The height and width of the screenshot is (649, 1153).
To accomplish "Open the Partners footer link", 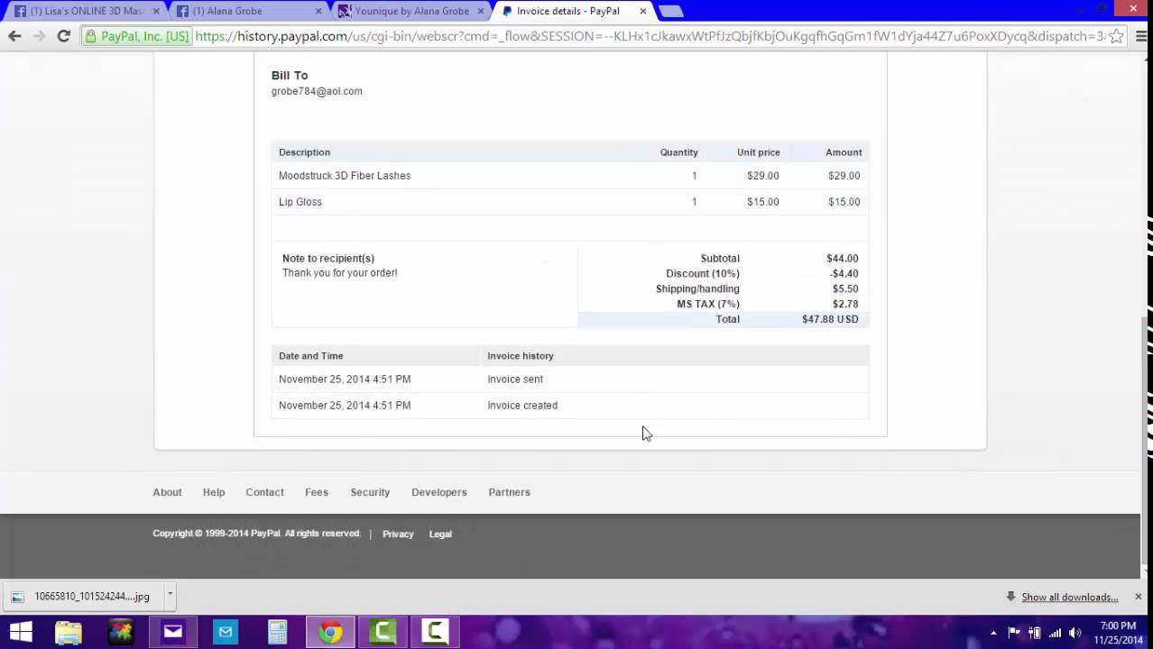I will (509, 492).
